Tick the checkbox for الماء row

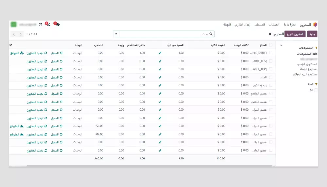[x=271, y=77]
